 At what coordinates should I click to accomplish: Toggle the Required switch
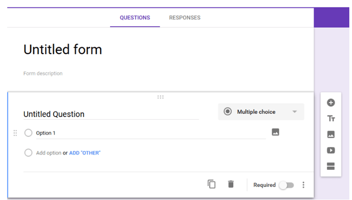[x=286, y=185]
